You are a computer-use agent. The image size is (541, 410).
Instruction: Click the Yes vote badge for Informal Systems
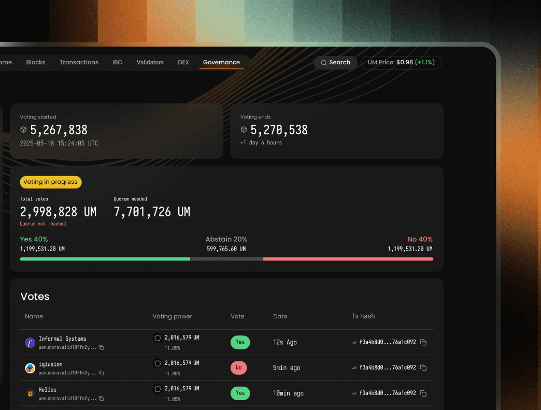240,342
